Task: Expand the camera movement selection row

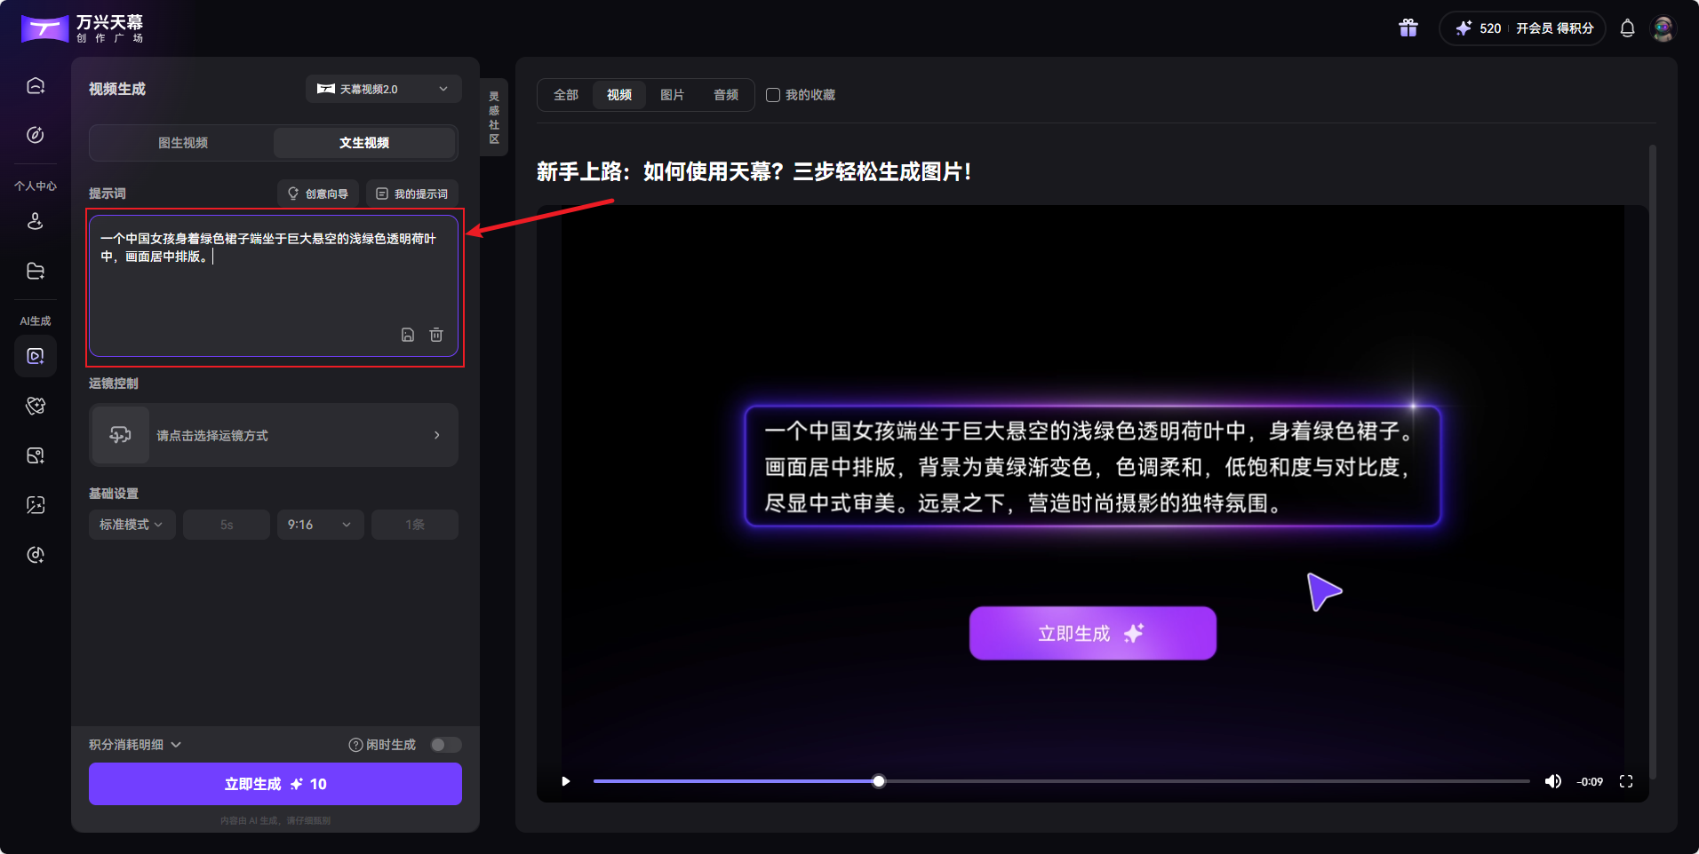Action: point(274,435)
